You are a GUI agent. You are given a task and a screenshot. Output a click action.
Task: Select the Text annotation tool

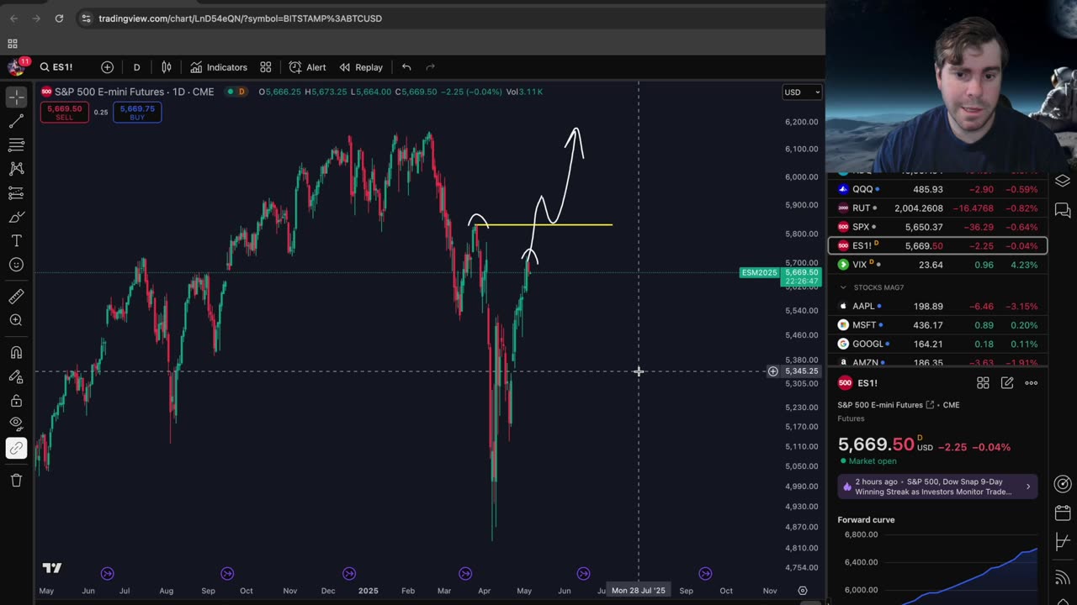tap(16, 241)
